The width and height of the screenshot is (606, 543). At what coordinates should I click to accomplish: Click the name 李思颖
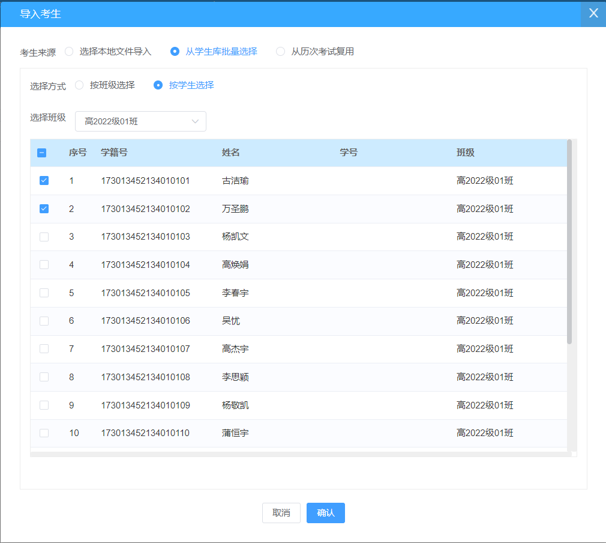[x=235, y=377]
